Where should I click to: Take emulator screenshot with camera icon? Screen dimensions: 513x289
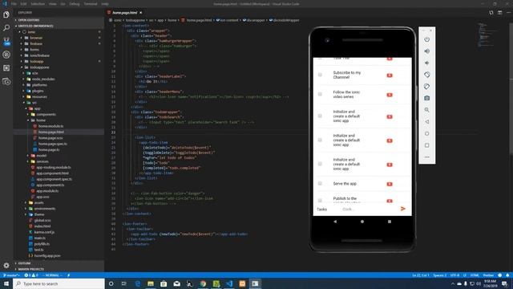point(427,98)
